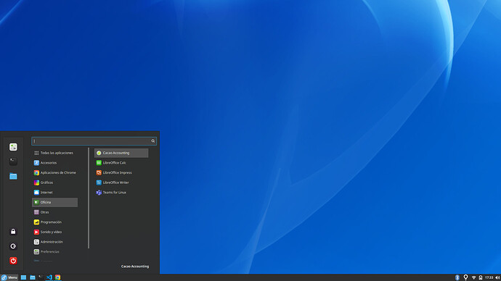
Task: Open Visual Studio Code from taskbar
Action: pyautogui.click(x=49, y=277)
